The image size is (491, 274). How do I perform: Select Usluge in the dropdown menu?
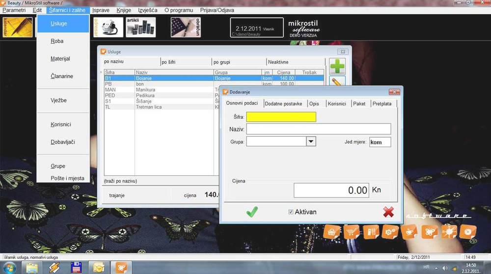[x=63, y=24]
